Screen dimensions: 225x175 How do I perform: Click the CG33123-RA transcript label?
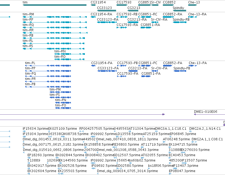[x=108, y=20]
